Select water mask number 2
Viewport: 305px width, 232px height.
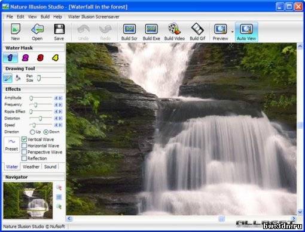click(x=25, y=58)
